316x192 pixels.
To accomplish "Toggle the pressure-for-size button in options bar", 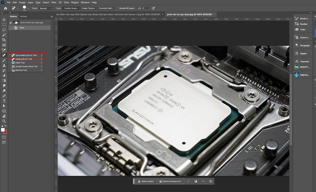I will (153, 8).
